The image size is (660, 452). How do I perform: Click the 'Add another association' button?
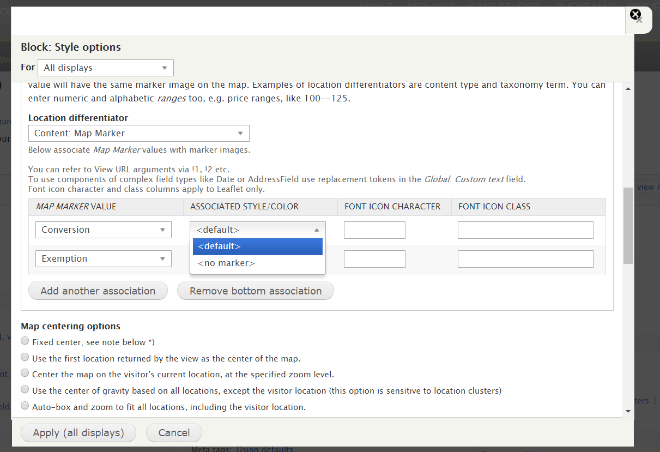click(x=98, y=291)
